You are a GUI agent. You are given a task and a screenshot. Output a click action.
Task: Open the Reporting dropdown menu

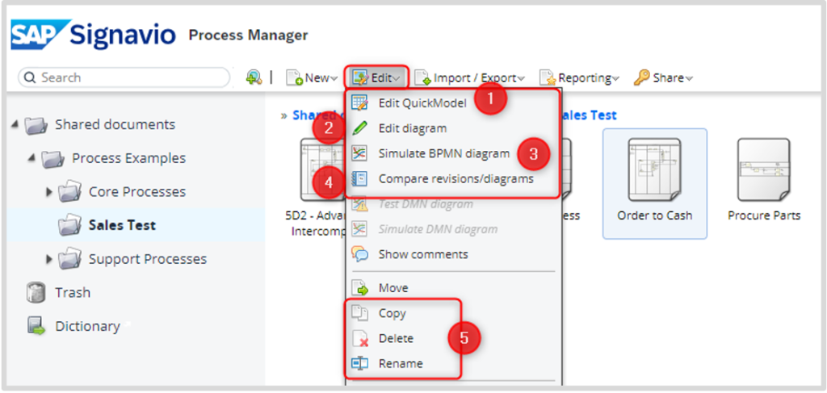pyautogui.click(x=579, y=78)
